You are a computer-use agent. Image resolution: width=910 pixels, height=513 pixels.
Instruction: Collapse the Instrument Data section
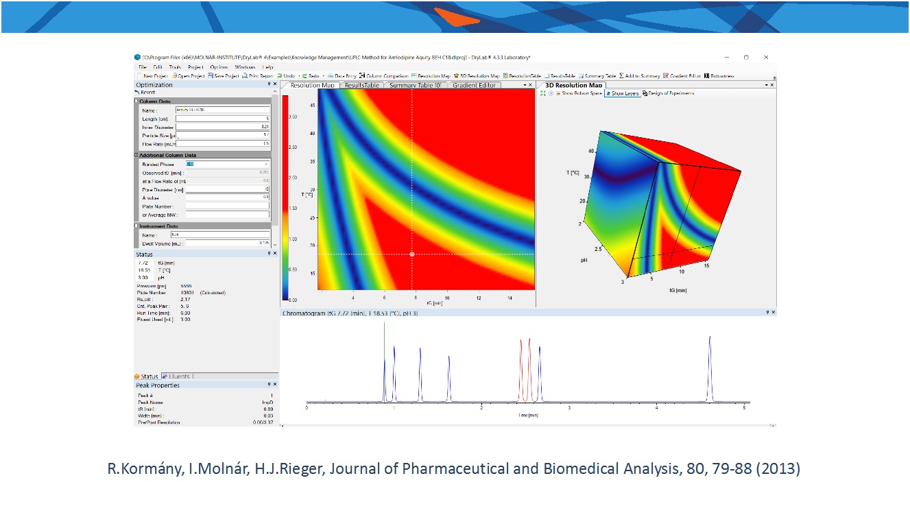(136, 226)
